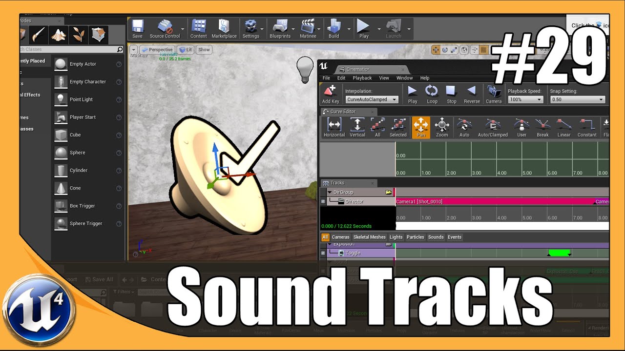The width and height of the screenshot is (625, 351).
Task: Select Point Light in Place panel
Action: click(88, 99)
